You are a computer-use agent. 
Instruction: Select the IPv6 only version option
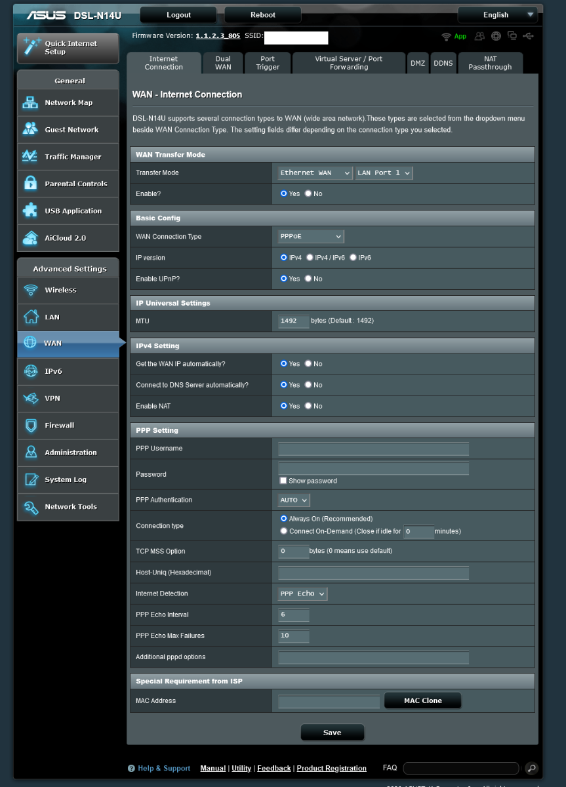click(353, 258)
